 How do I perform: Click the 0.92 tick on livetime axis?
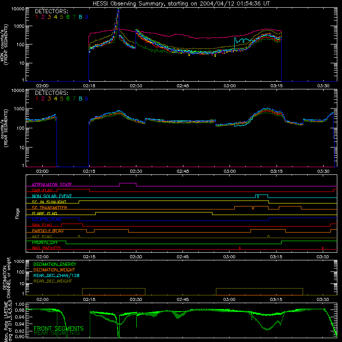[20, 331]
